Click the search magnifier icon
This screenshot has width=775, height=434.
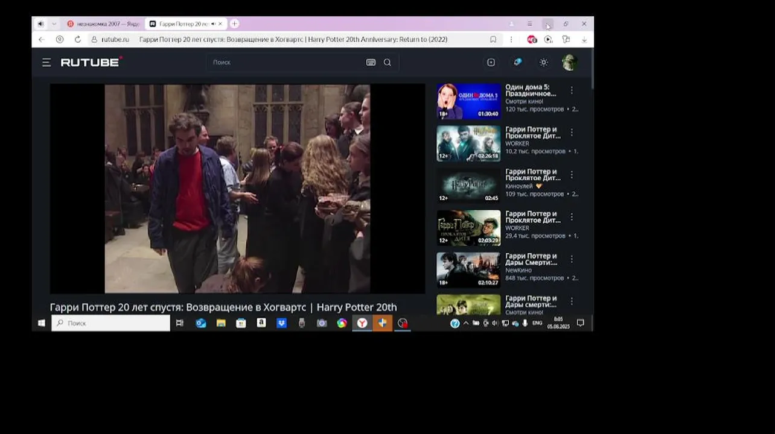click(x=387, y=62)
